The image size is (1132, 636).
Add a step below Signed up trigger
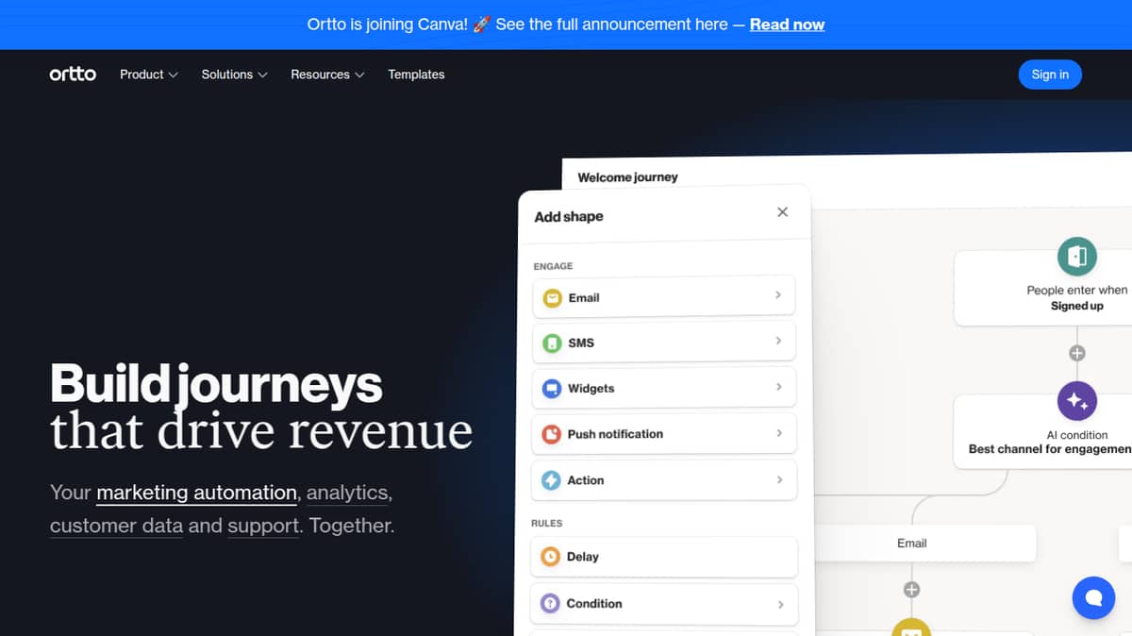pyautogui.click(x=1076, y=353)
